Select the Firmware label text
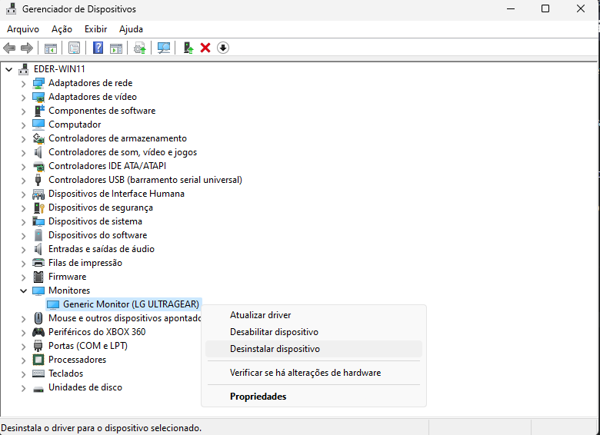Image resolution: width=600 pixels, height=435 pixels. pos(68,277)
